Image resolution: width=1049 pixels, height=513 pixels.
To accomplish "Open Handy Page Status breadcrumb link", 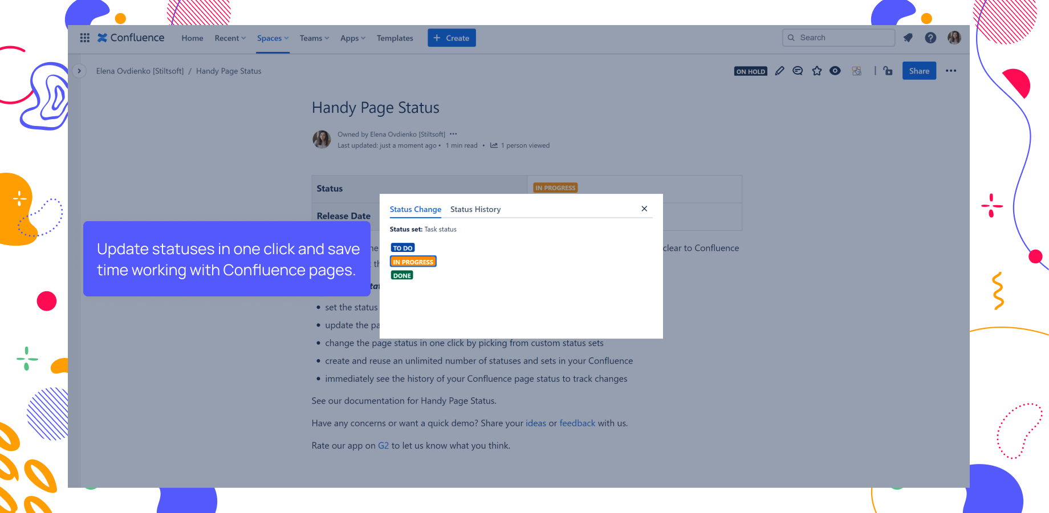I will pos(229,71).
